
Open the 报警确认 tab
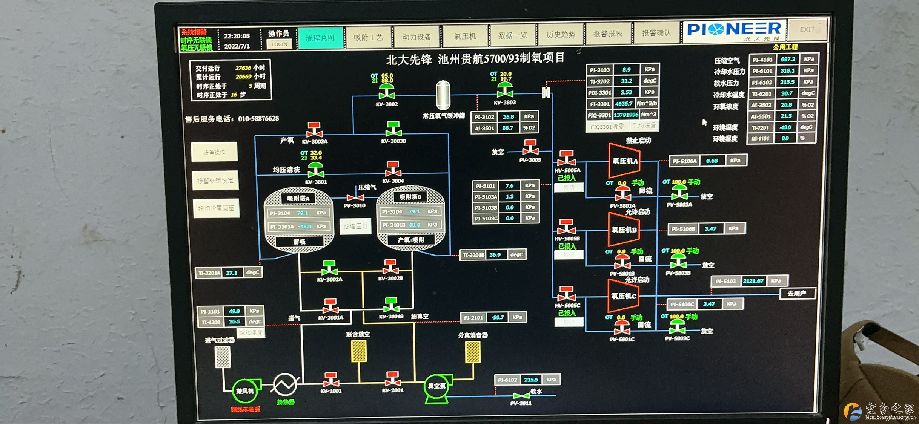(656, 33)
